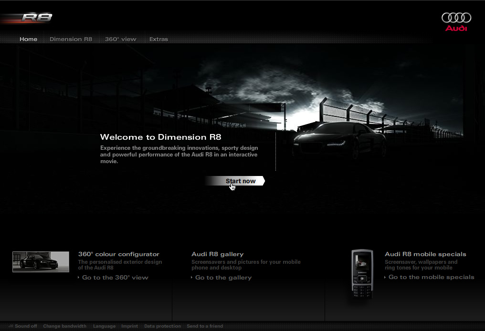Open the Language footer option
This screenshot has width=485, height=331.
pos(104,326)
